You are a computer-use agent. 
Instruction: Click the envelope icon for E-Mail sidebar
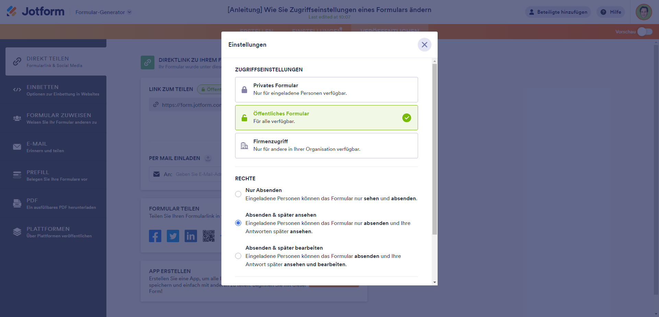point(17,147)
